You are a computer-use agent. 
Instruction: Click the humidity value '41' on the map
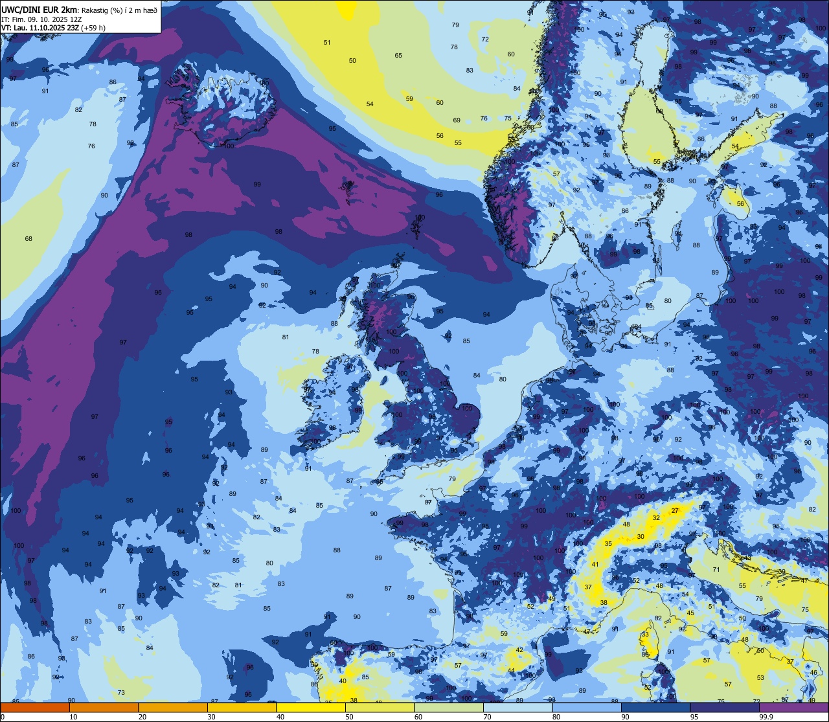pyautogui.click(x=595, y=565)
